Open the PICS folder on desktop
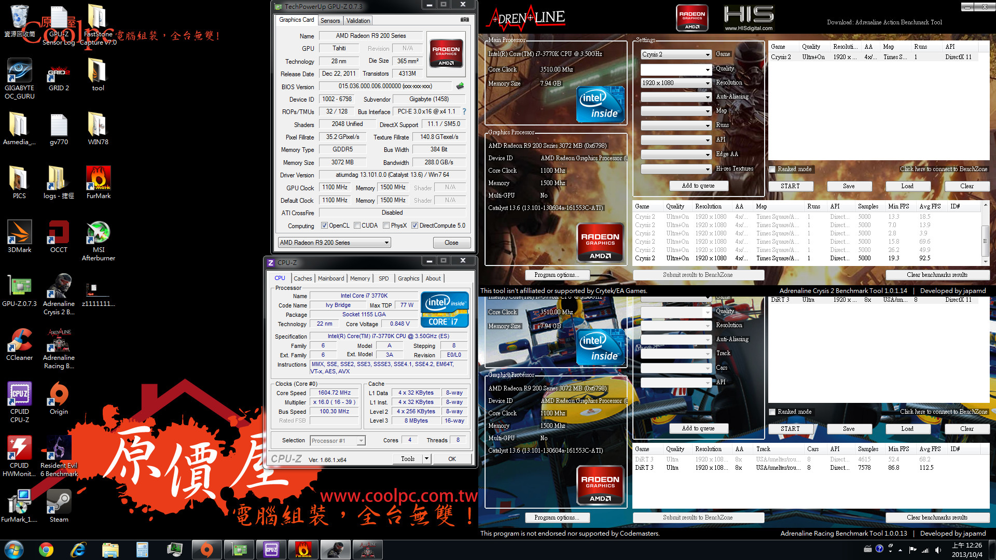The width and height of the screenshot is (996, 560). [20, 183]
